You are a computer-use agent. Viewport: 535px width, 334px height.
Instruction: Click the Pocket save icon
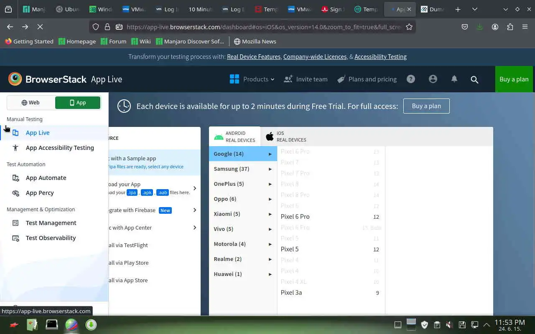click(465, 27)
